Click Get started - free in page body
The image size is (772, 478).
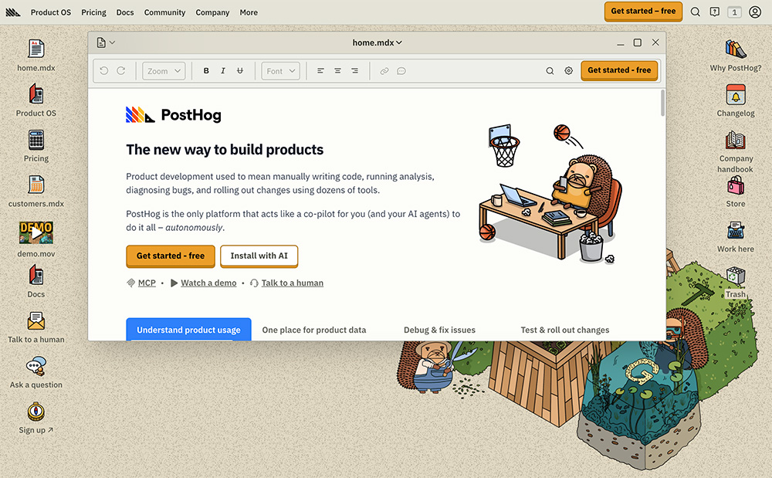(171, 256)
